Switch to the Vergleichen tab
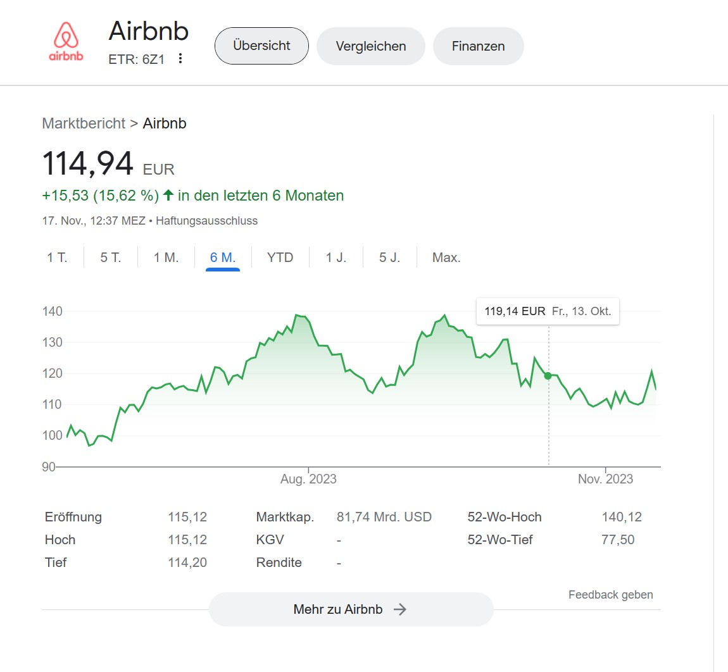 click(x=370, y=46)
